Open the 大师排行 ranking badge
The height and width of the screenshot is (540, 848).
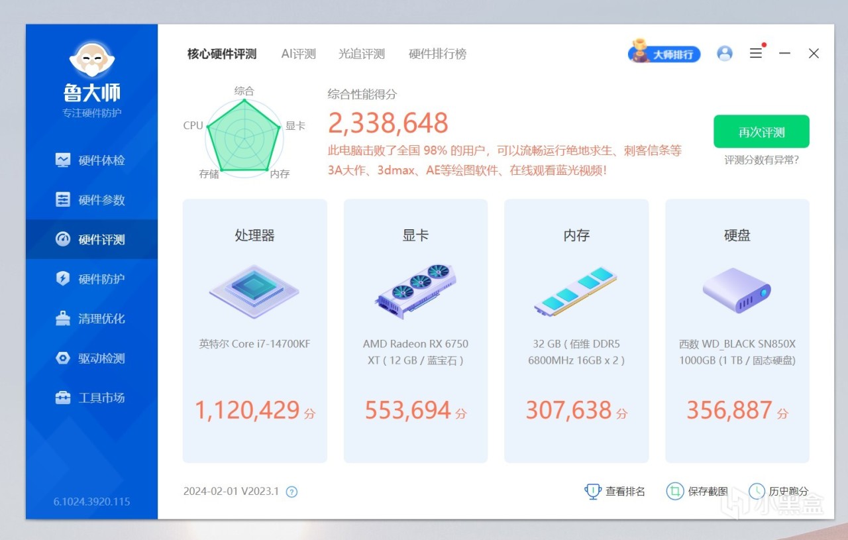point(664,53)
